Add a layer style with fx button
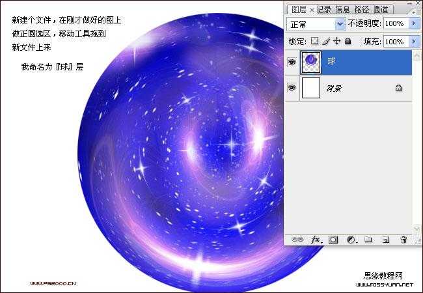The width and height of the screenshot is (423, 293). coord(316,240)
